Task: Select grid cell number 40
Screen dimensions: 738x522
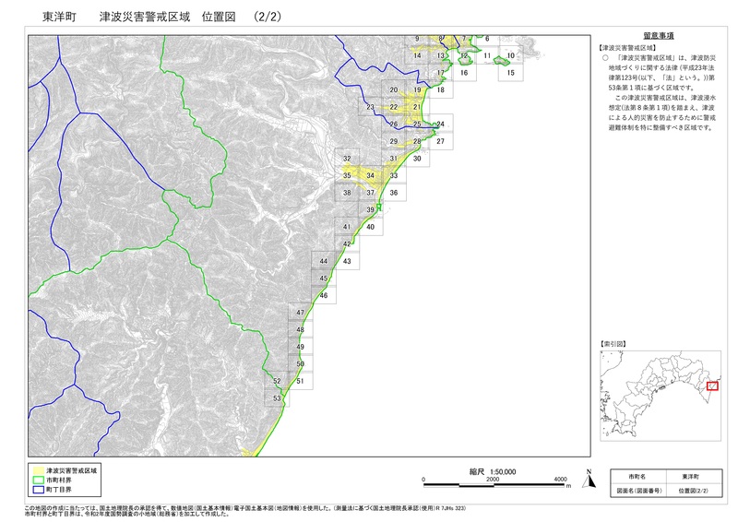Action: click(370, 227)
